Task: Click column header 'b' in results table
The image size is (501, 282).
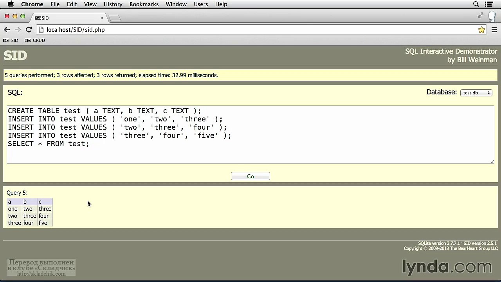Action: 30,202
